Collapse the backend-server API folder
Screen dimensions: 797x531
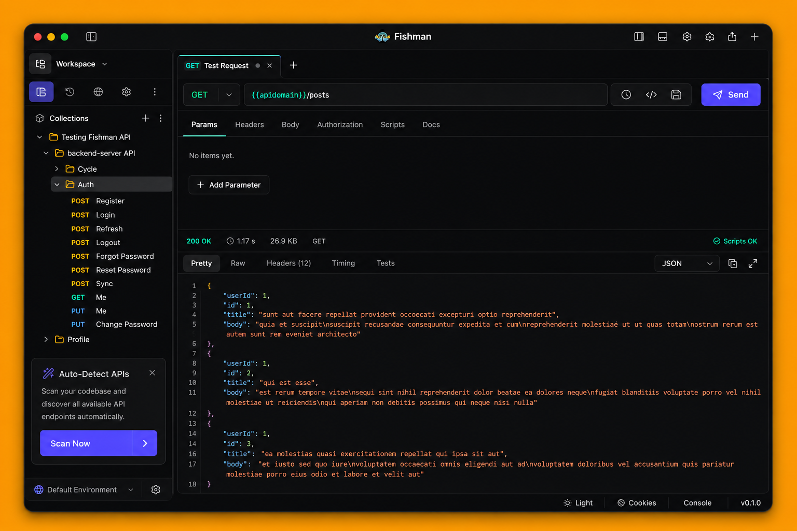tap(46, 153)
